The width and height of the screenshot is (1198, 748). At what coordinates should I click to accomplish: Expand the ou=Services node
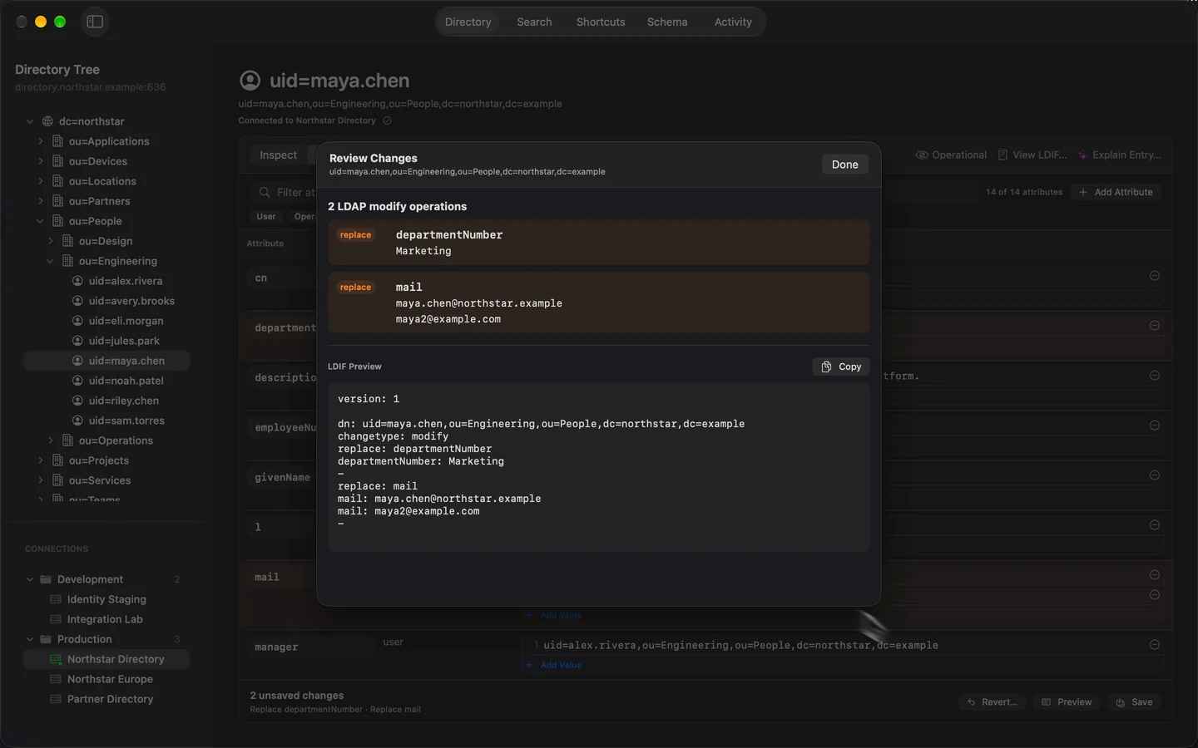40,480
